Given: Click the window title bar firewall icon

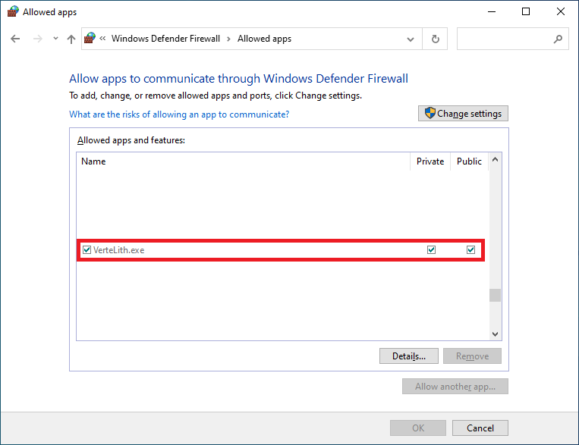Looking at the screenshot, I should [13, 11].
